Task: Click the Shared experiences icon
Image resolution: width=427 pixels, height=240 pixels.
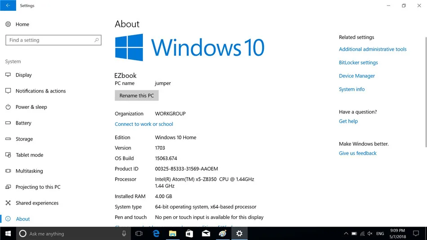Action: (8, 203)
